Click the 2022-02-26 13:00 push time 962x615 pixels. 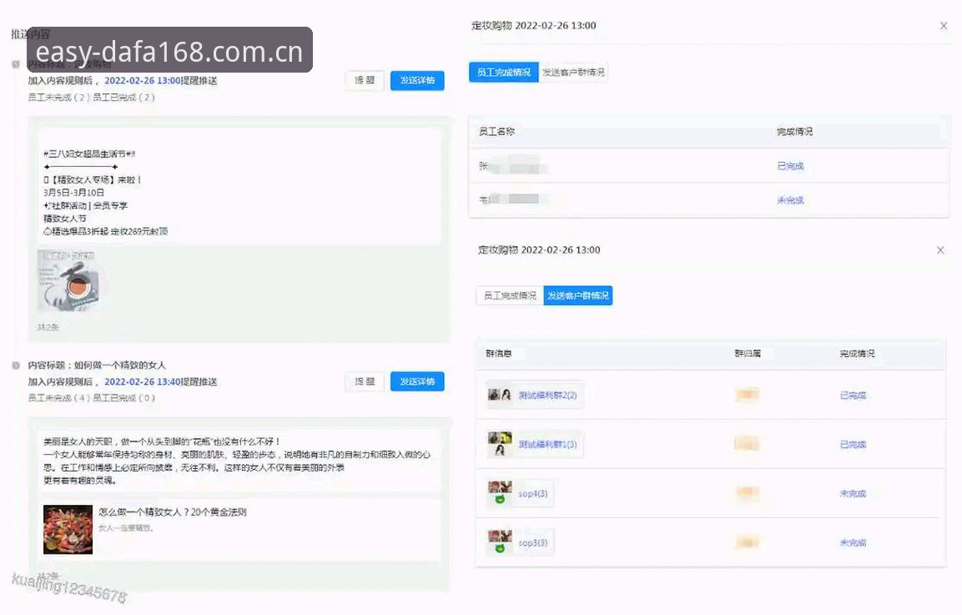(x=143, y=80)
